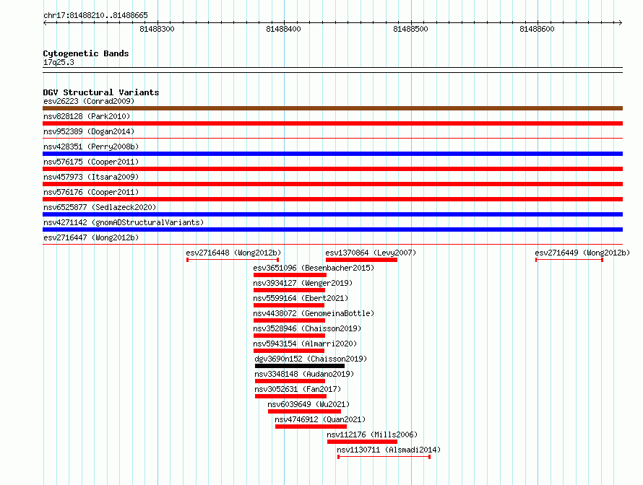Click the thin red bar under esv2716449
643x485 pixels.
tap(569, 260)
